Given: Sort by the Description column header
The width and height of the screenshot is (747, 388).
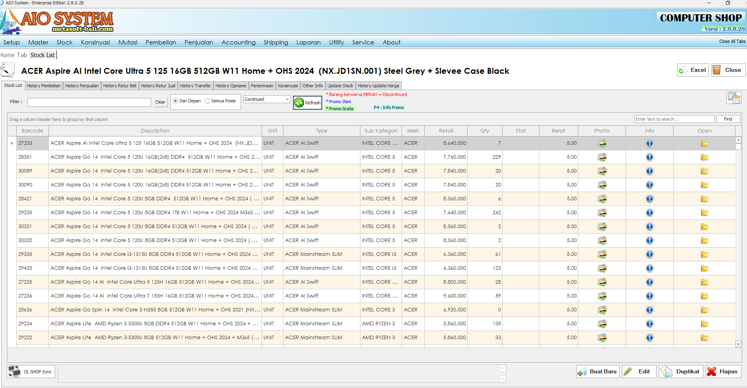Looking at the screenshot, I should click(x=155, y=131).
